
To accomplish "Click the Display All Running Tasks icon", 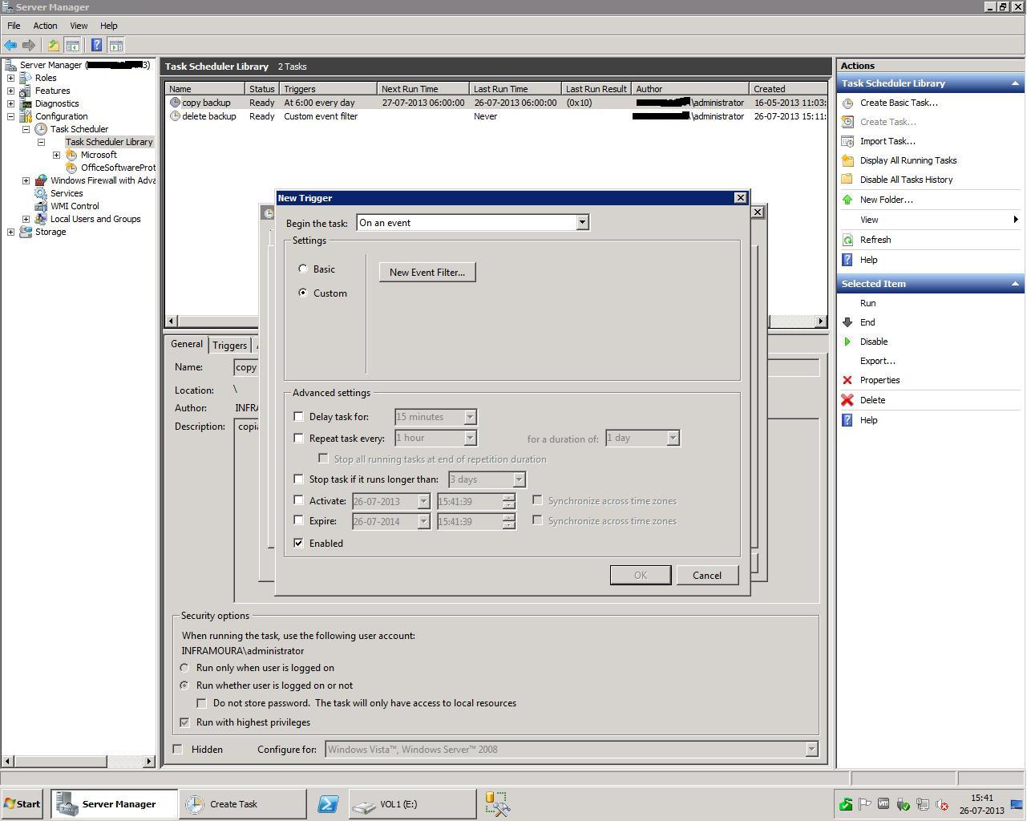I will [x=847, y=160].
